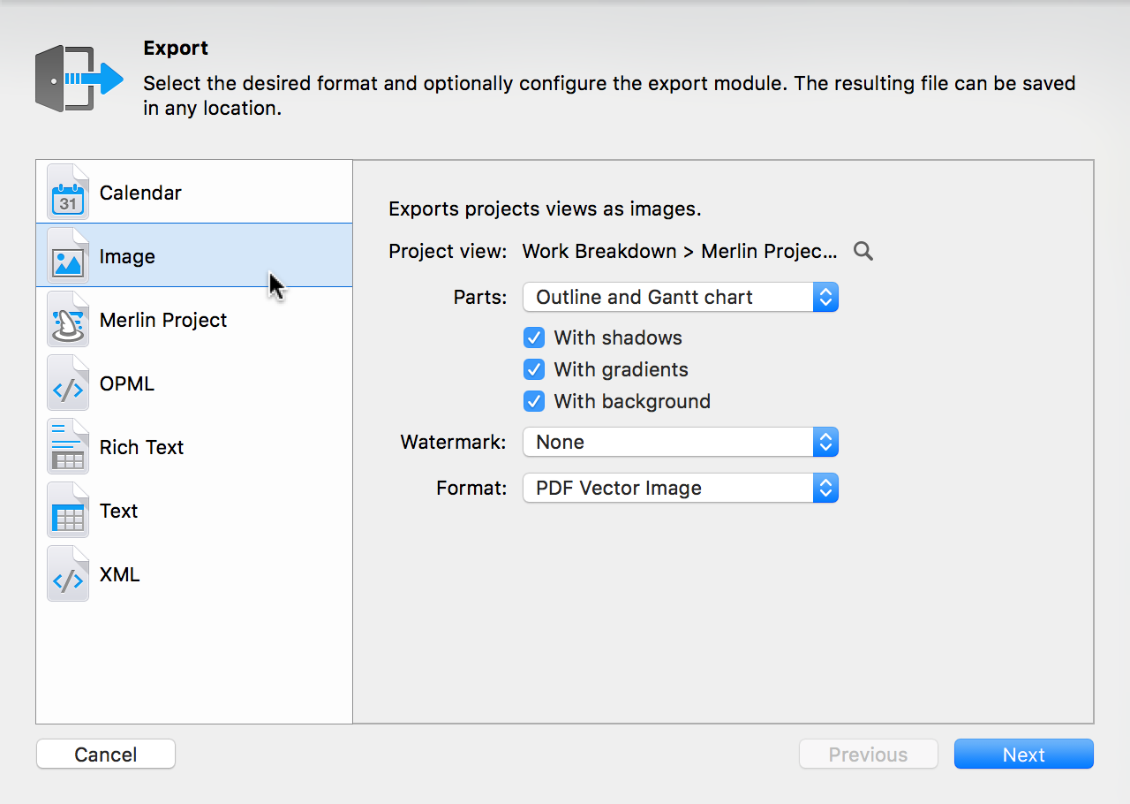Click the Export door icon in header
1130x804 pixels.
point(79,78)
